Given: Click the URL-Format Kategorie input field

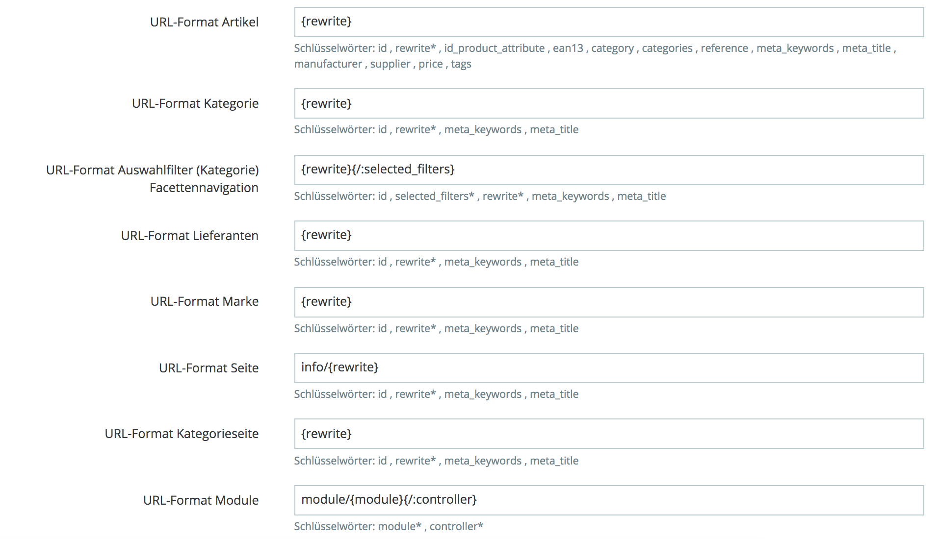Looking at the screenshot, I should pyautogui.click(x=609, y=103).
